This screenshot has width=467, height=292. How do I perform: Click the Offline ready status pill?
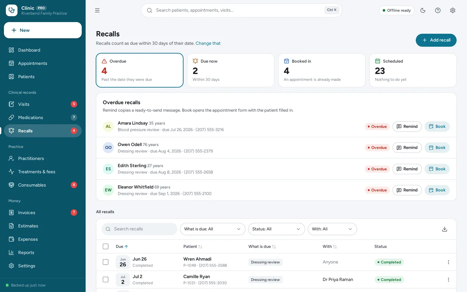[397, 10]
